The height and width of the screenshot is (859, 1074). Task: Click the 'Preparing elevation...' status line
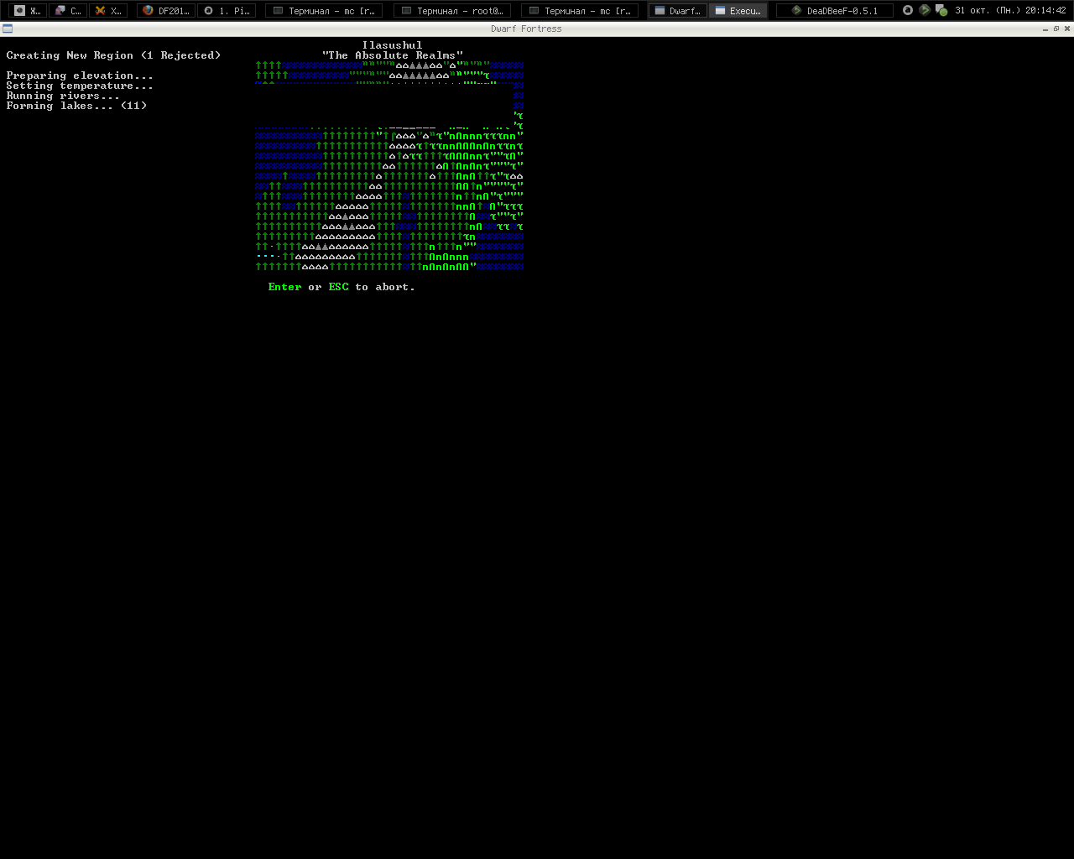click(x=80, y=75)
